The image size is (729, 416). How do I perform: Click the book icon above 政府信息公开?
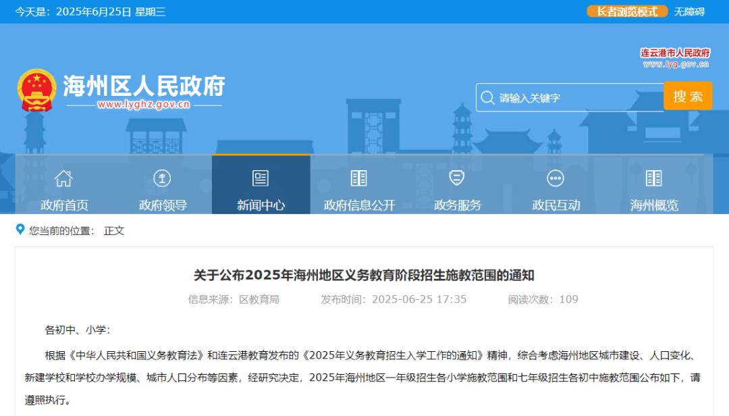[359, 178]
